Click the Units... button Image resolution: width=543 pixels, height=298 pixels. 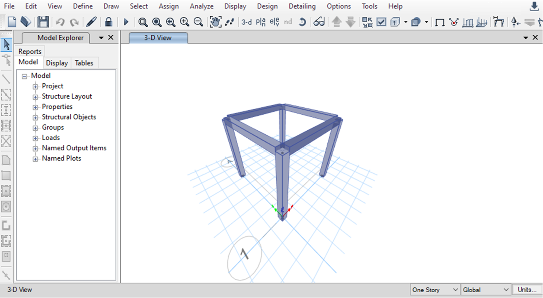[x=527, y=290]
